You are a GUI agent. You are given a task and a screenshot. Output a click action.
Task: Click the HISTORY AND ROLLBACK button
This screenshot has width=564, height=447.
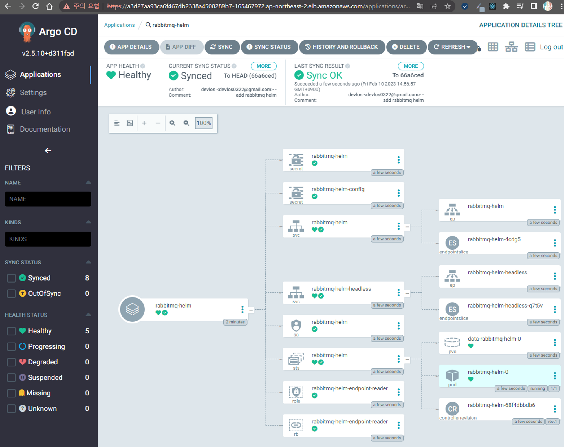[342, 47]
